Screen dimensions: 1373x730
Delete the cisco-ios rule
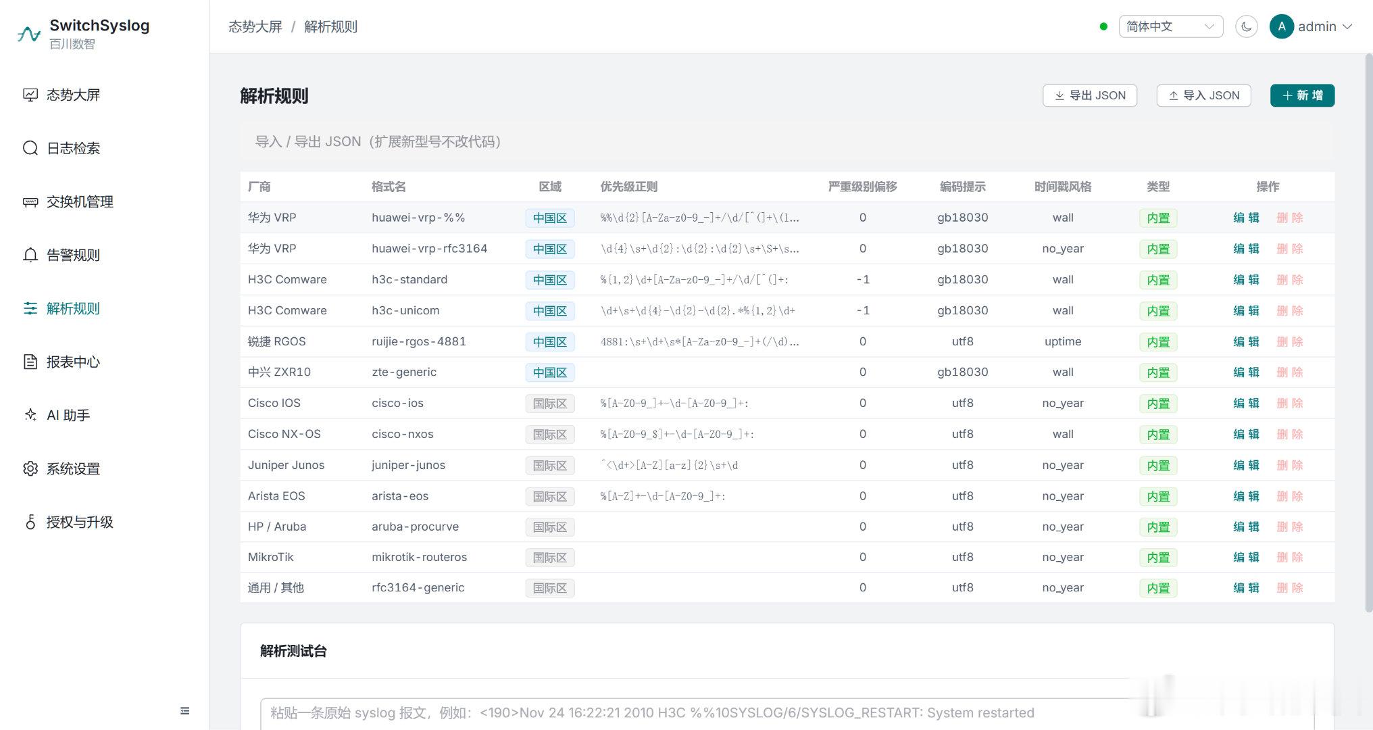pos(1289,404)
